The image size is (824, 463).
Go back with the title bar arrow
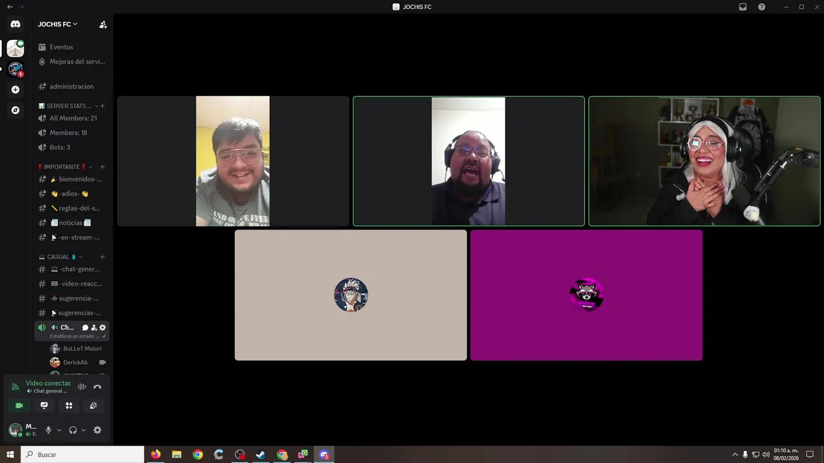(x=10, y=7)
